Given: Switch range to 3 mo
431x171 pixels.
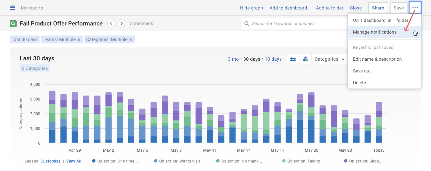Looking at the screenshot, I should click(233, 59).
